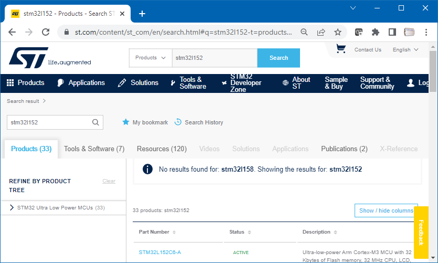438x263 pixels.
Task: Open the Contact Us link
Action: (368, 49)
